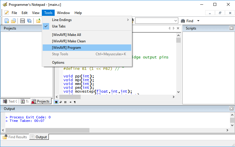The width and height of the screenshot is (235, 147).
Task: Click the Open file toolbar icon
Action: click(x=13, y=21)
